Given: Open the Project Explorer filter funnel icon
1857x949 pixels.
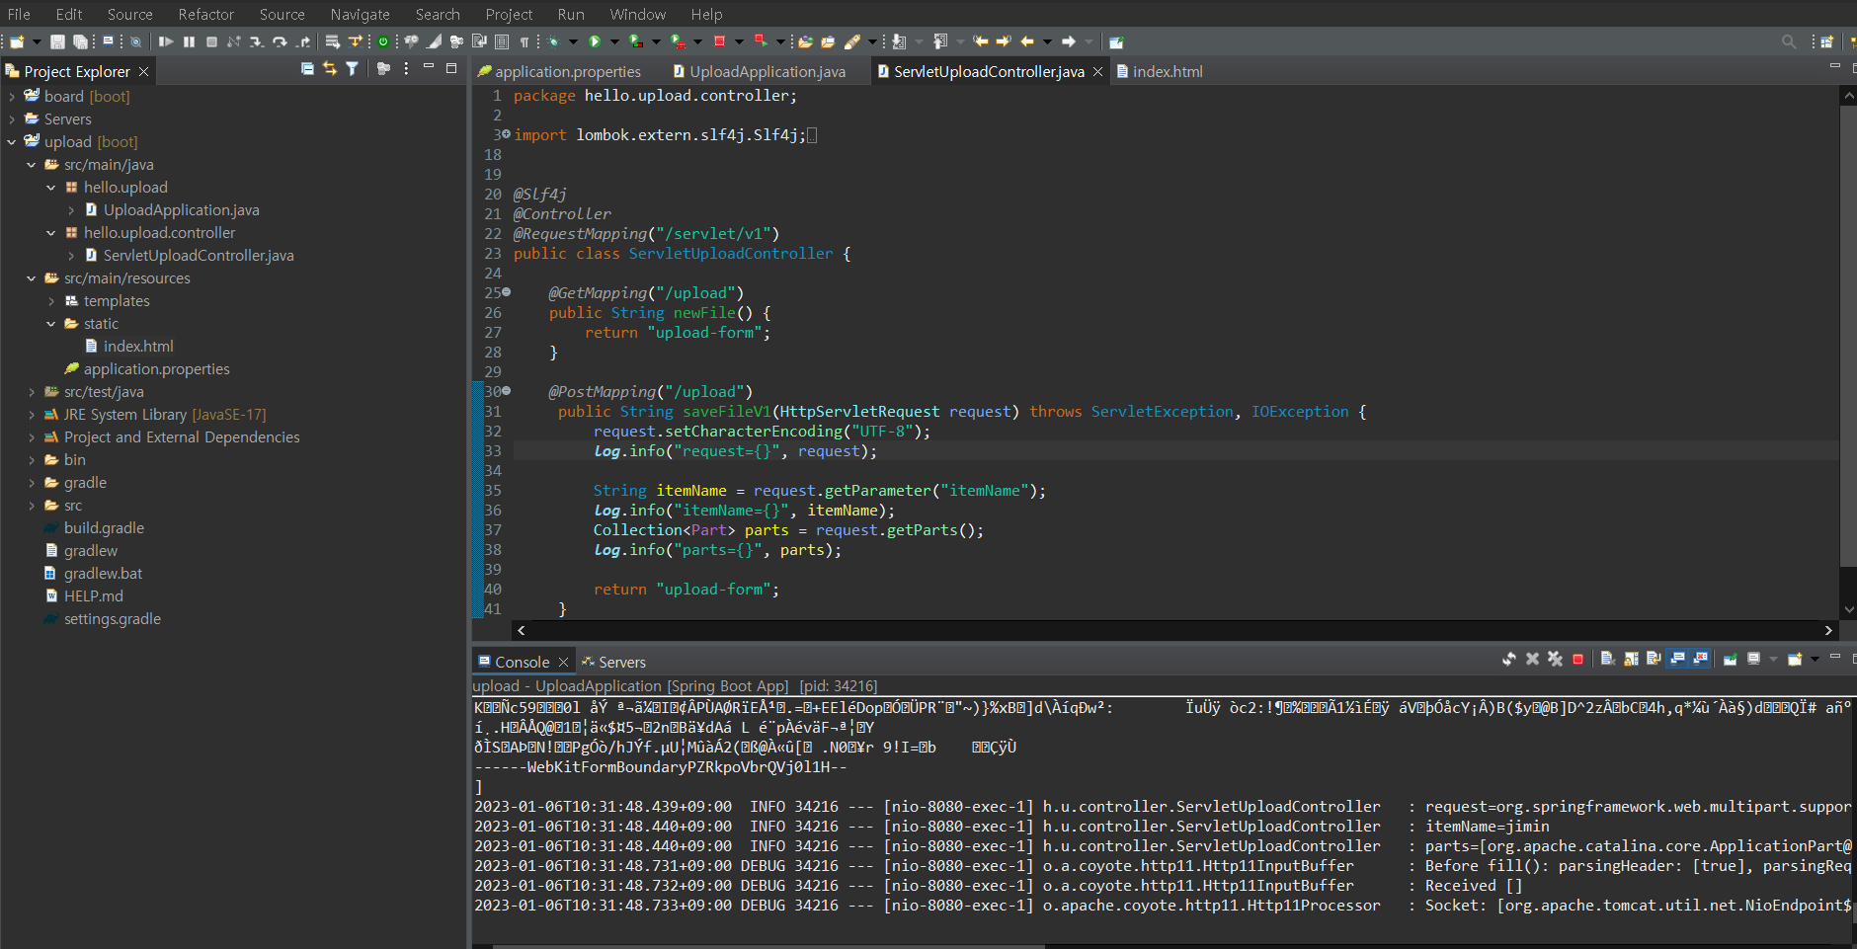Looking at the screenshot, I should tap(352, 69).
